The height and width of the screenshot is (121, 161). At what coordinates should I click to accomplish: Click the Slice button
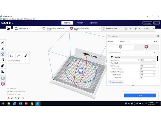point(140,95)
